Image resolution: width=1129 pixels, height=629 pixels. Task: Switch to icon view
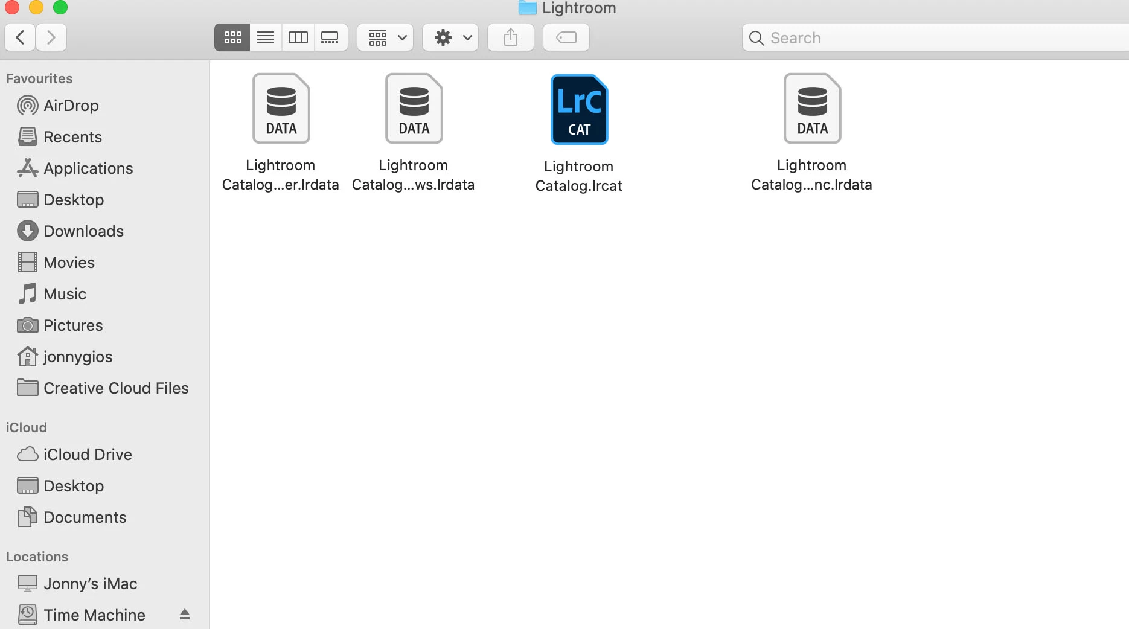[x=232, y=37]
